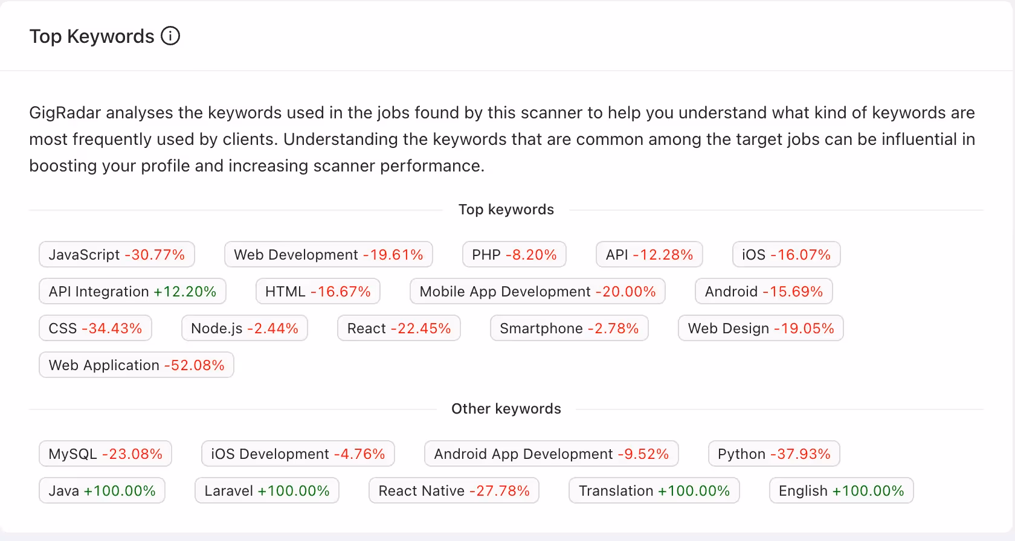
Task: Select the HTML -16.67% keyword chip
Action: point(318,291)
